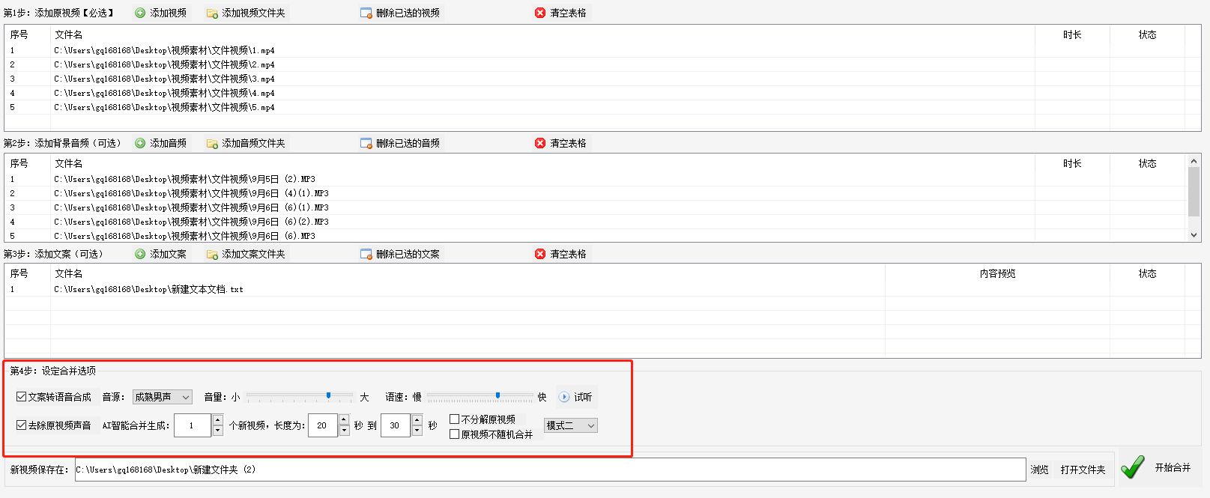Viewport: 1210px width, 498px height.
Task: Click 序号 column header in video table
Action: [28, 34]
